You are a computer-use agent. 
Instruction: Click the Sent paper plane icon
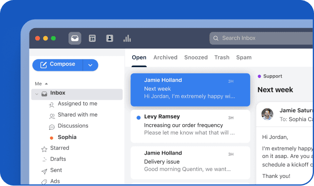point(44,171)
